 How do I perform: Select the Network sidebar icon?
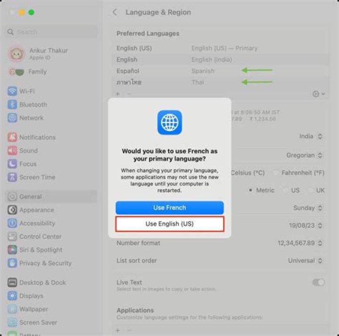12,118
